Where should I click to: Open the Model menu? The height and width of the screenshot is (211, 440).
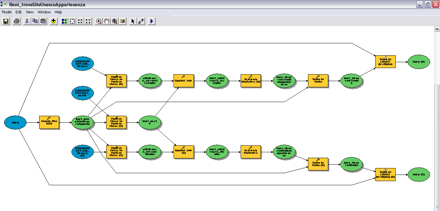pos(7,12)
